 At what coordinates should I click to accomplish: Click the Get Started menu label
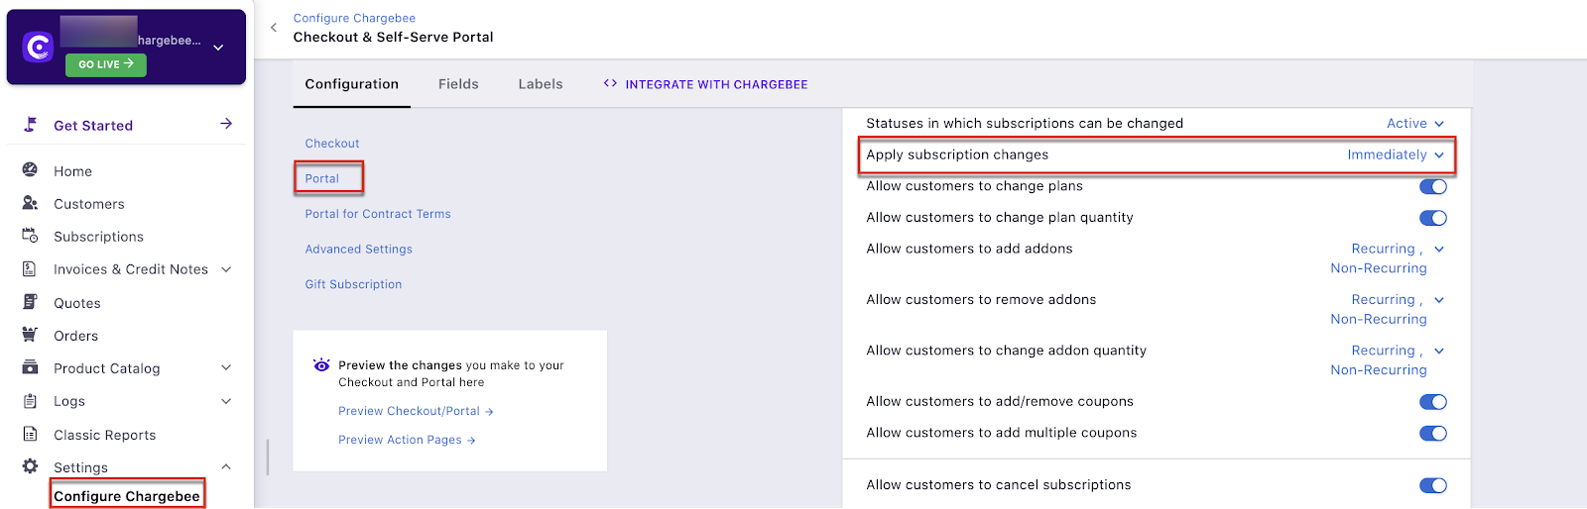[x=93, y=126]
